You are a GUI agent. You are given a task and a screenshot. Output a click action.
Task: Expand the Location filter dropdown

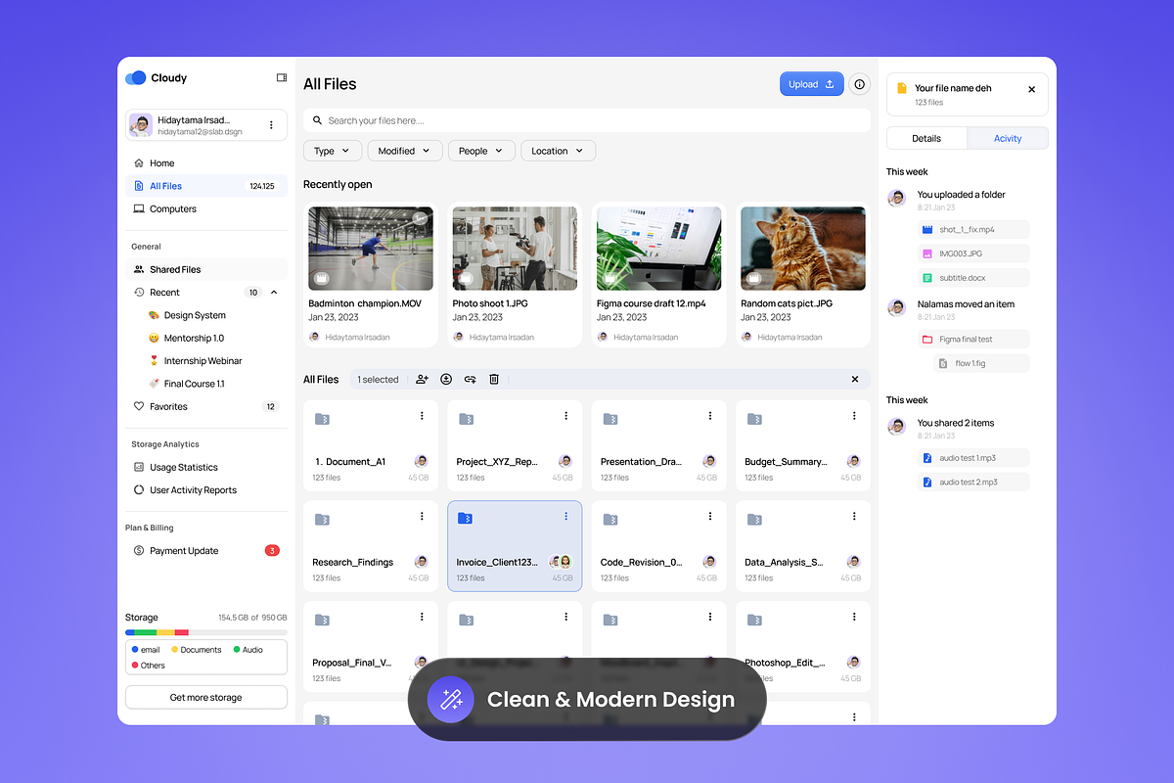pyautogui.click(x=557, y=151)
